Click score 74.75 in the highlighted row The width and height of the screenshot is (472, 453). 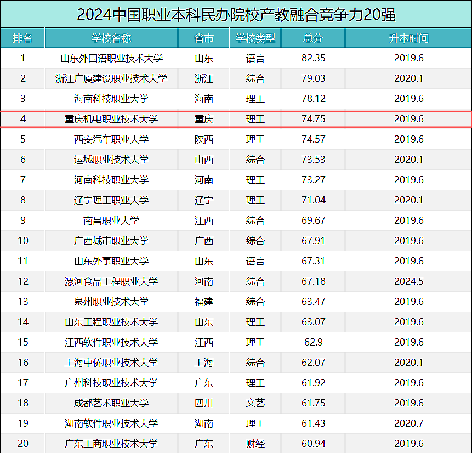(x=313, y=119)
